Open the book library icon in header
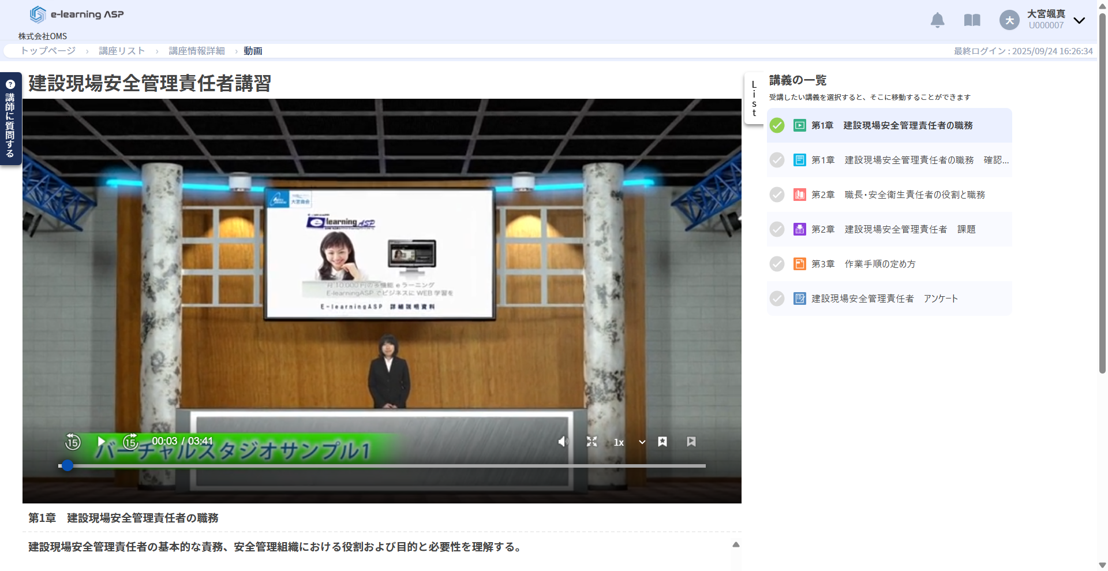This screenshot has width=1108, height=571. click(x=972, y=20)
